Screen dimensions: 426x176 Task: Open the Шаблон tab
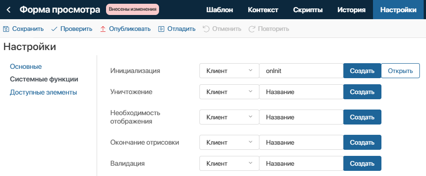[x=220, y=10]
